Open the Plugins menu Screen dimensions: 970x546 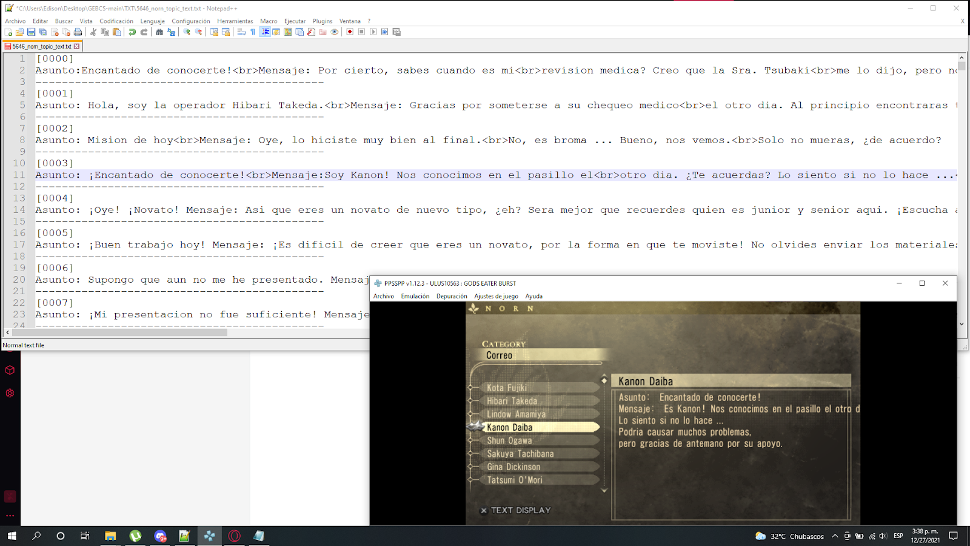point(322,21)
